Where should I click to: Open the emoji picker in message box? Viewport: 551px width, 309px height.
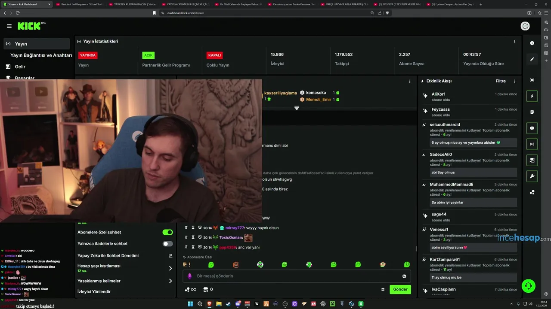[x=404, y=276]
